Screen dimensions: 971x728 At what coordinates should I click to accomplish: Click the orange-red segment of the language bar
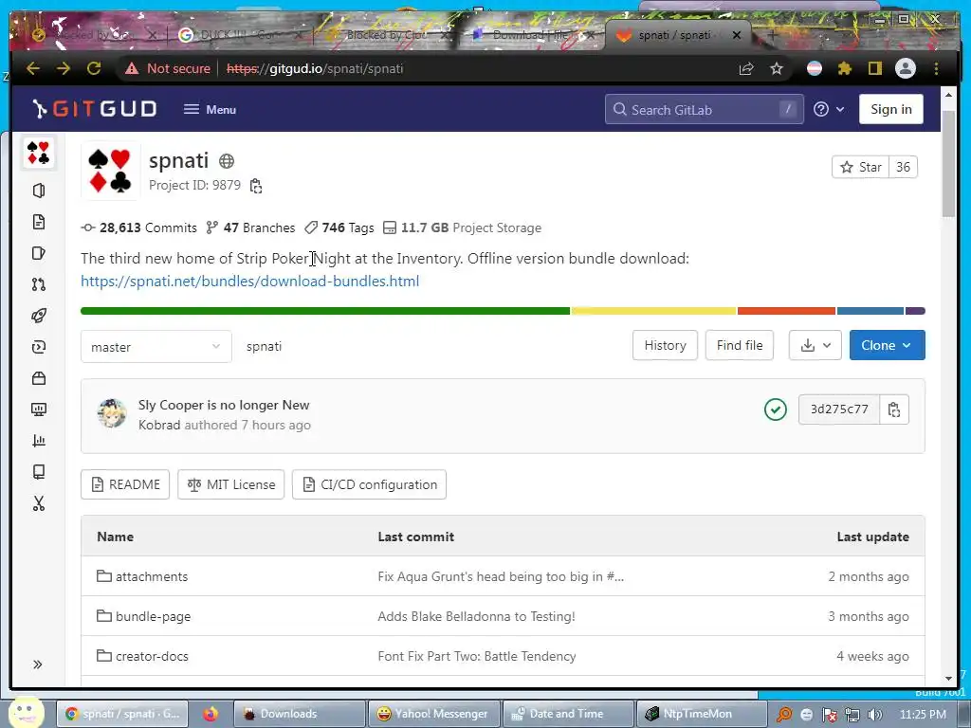[786, 311]
